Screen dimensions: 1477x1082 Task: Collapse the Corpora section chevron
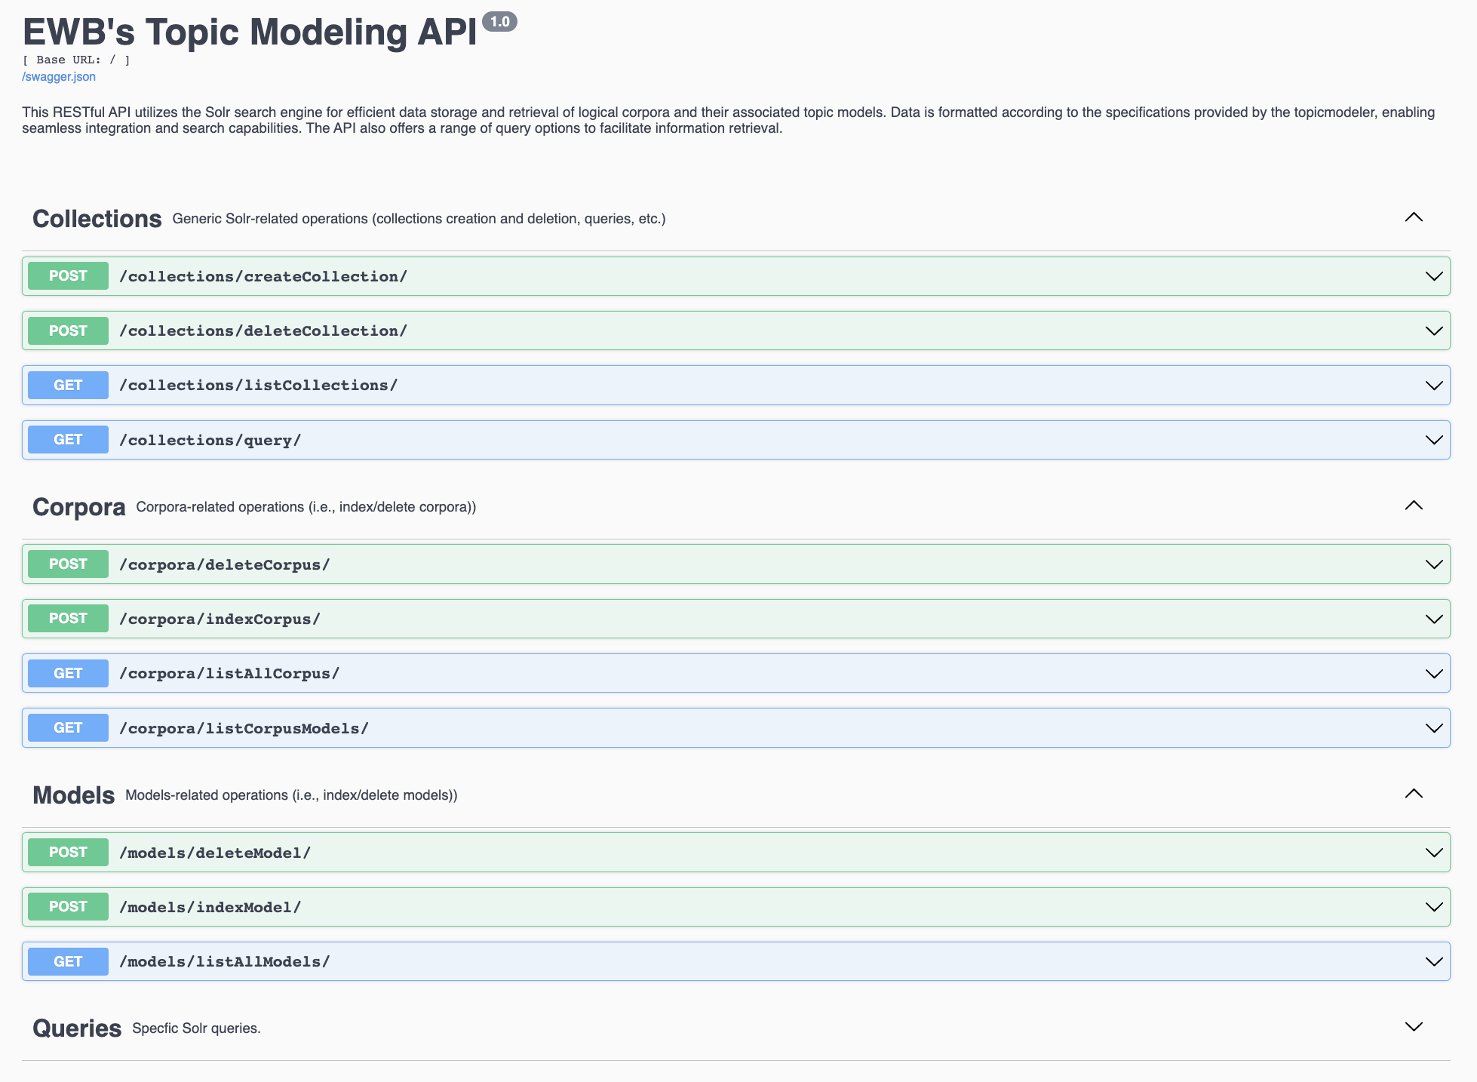click(x=1414, y=506)
